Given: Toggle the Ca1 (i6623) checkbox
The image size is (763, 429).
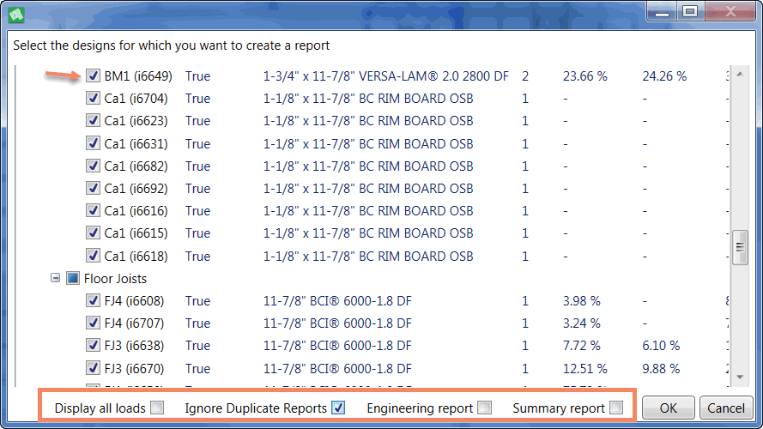Looking at the screenshot, I should (93, 121).
